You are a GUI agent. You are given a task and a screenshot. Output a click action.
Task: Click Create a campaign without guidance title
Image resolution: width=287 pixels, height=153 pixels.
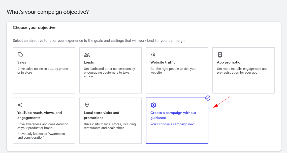(x=173, y=115)
